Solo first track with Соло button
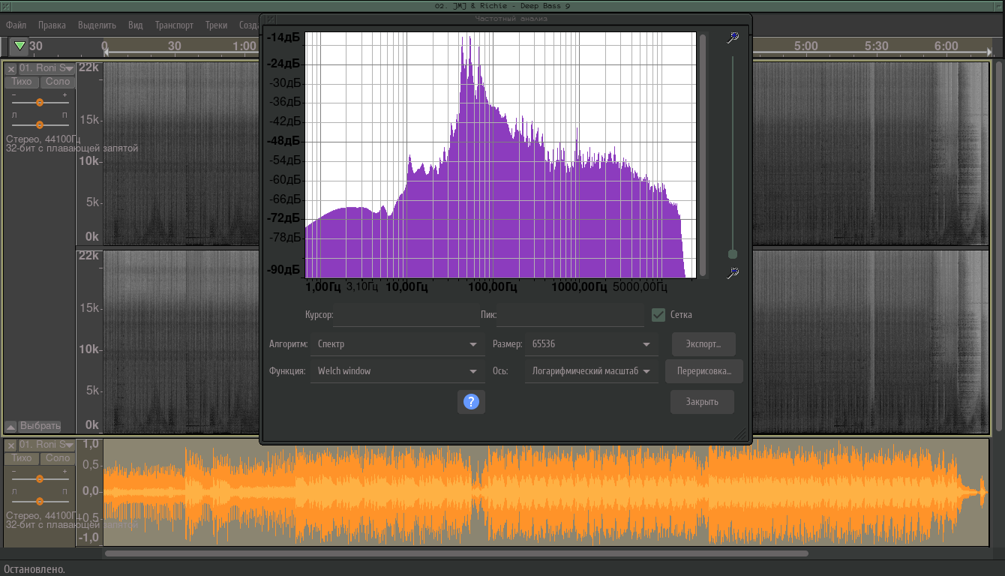This screenshot has height=576, width=1005. 58,82
